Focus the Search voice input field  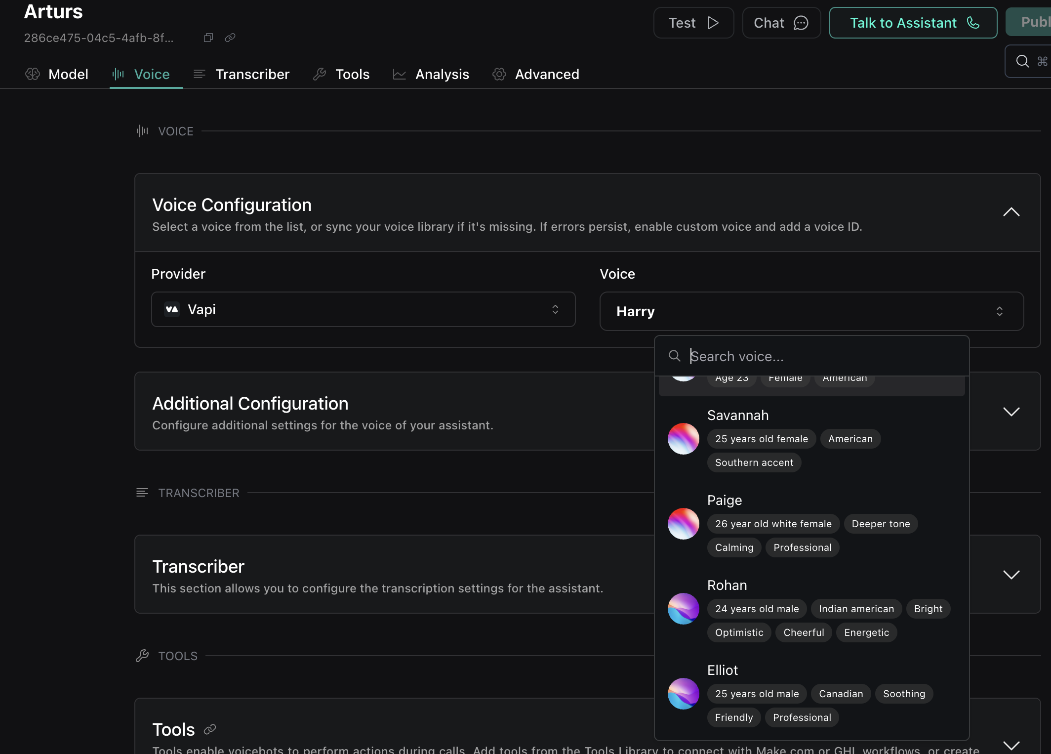coord(820,356)
